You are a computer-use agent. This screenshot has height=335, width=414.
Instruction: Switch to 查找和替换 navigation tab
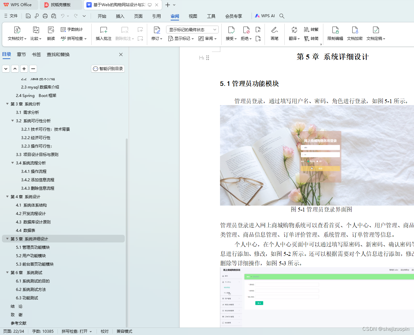pos(58,54)
